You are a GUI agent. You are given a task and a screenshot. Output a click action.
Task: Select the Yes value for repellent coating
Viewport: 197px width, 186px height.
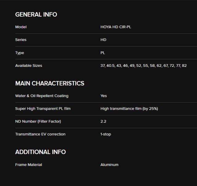[104, 96]
